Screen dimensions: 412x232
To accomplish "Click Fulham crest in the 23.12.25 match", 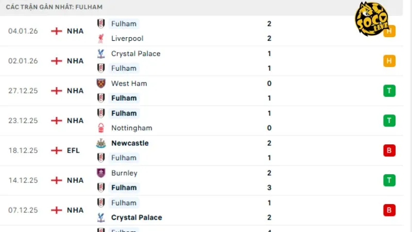I will click(x=101, y=113).
